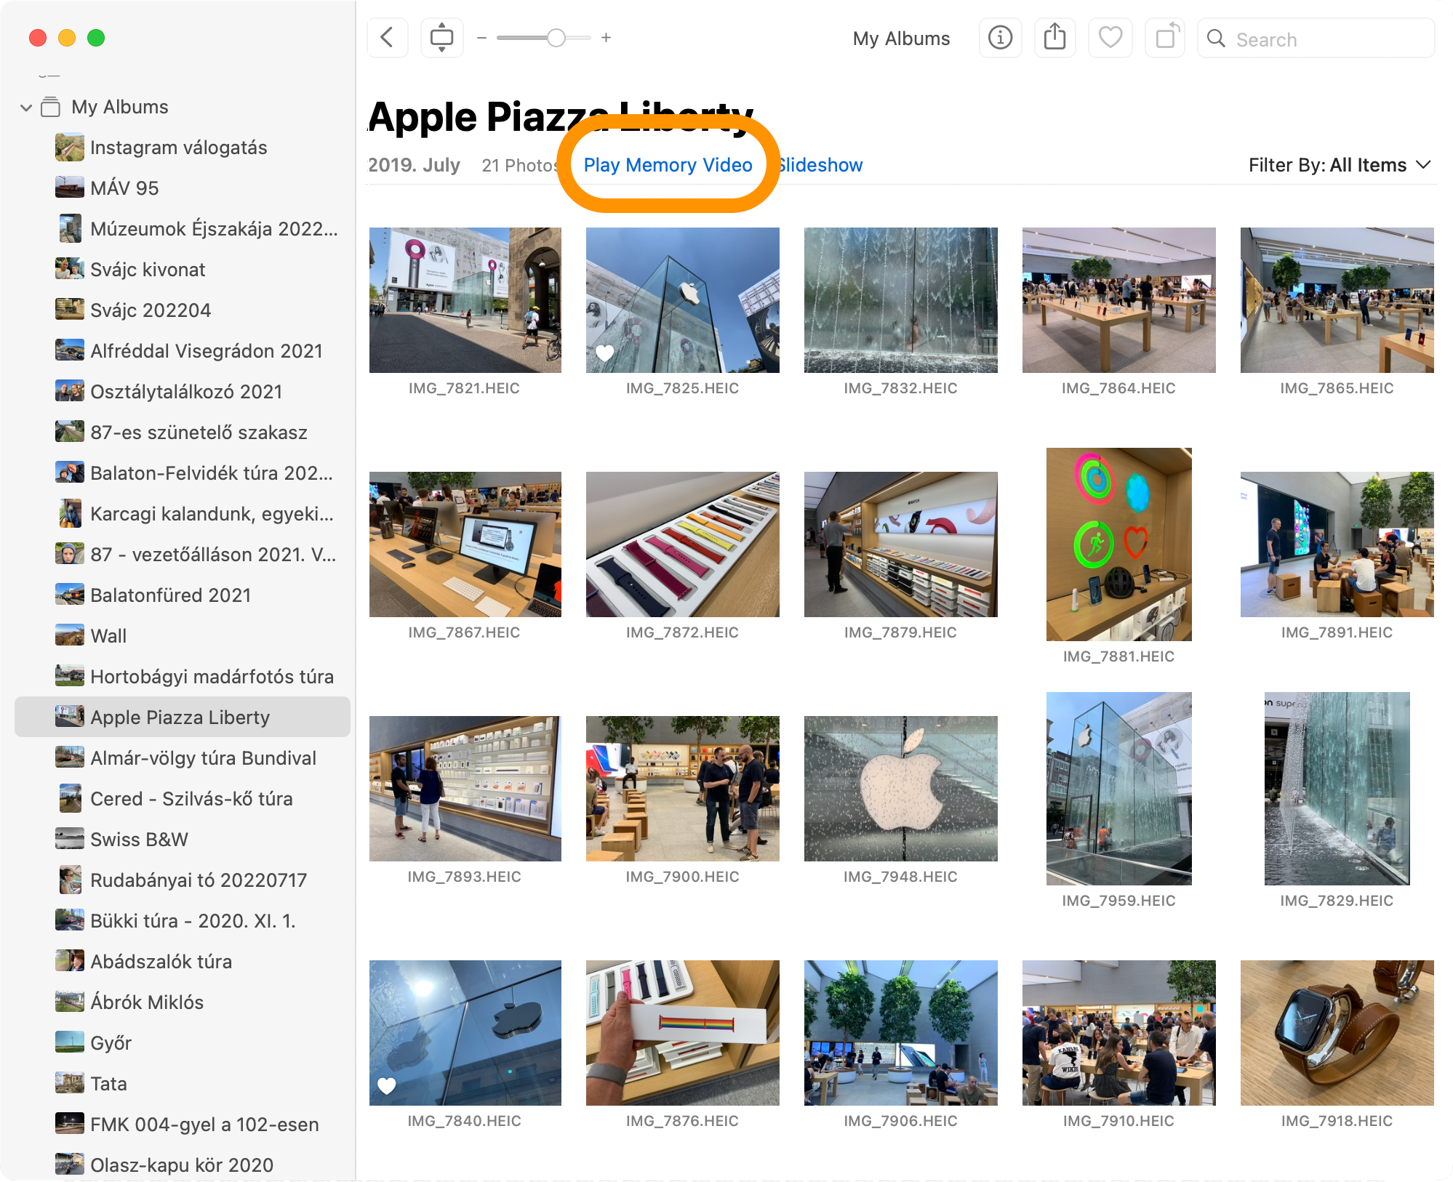Select glass cube photo IMG_7959.HEIC

(x=1119, y=789)
